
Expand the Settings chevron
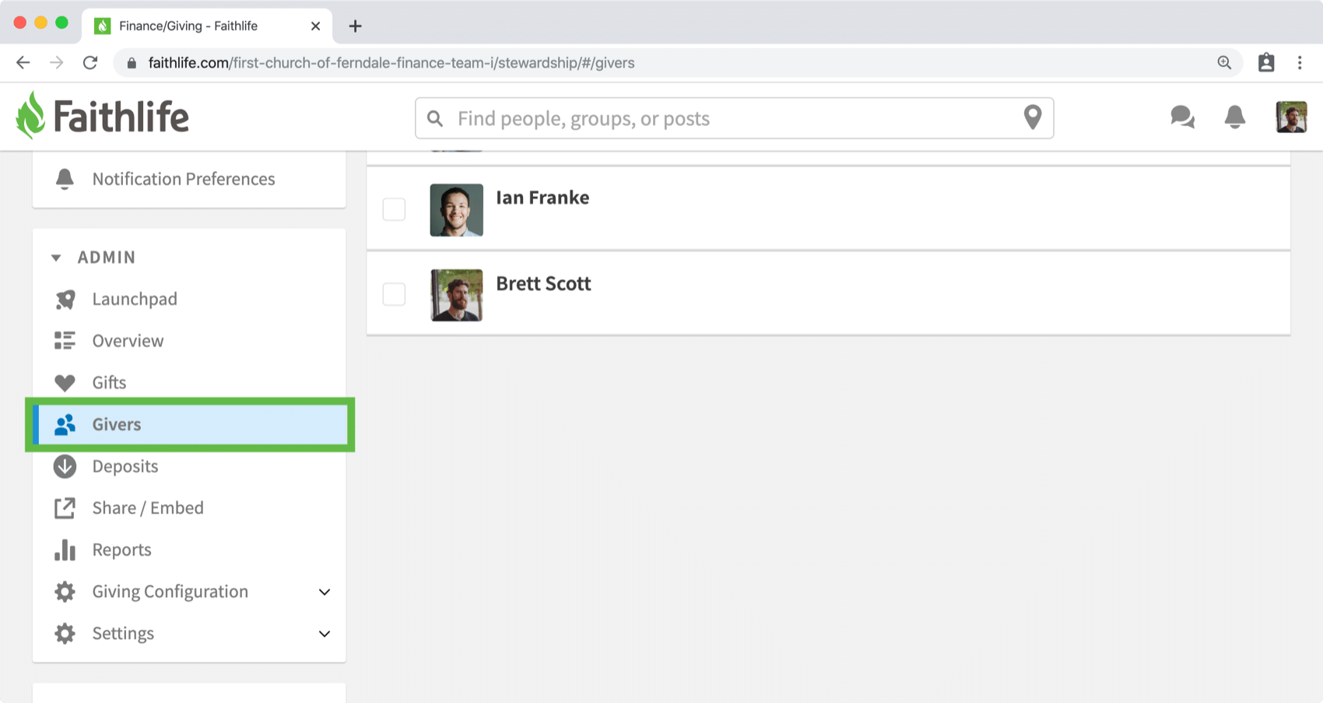click(325, 634)
